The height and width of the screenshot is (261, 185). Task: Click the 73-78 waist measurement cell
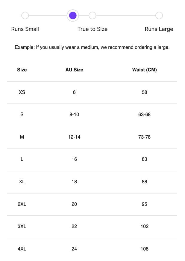point(145,137)
